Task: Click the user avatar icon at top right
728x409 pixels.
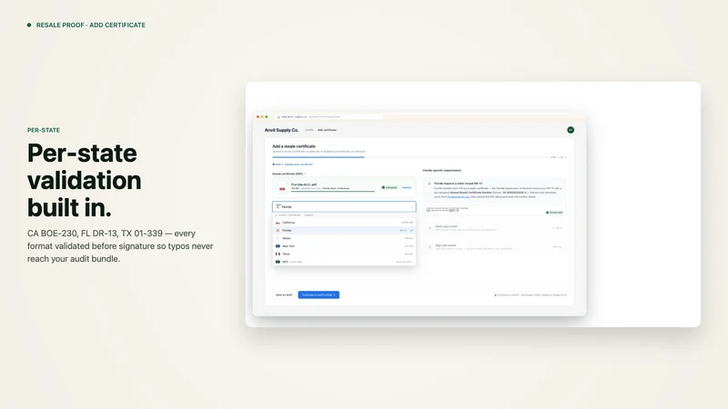Action: 571,130
